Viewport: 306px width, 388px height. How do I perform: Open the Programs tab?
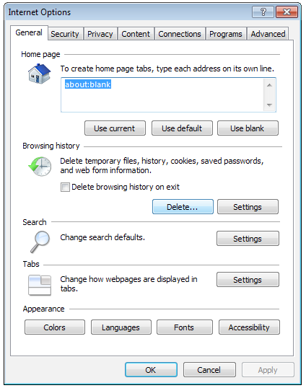(226, 34)
